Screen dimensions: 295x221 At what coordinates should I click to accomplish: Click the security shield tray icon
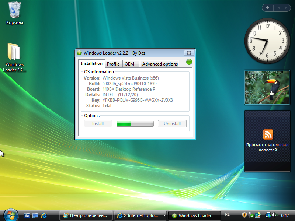[x=244, y=215]
